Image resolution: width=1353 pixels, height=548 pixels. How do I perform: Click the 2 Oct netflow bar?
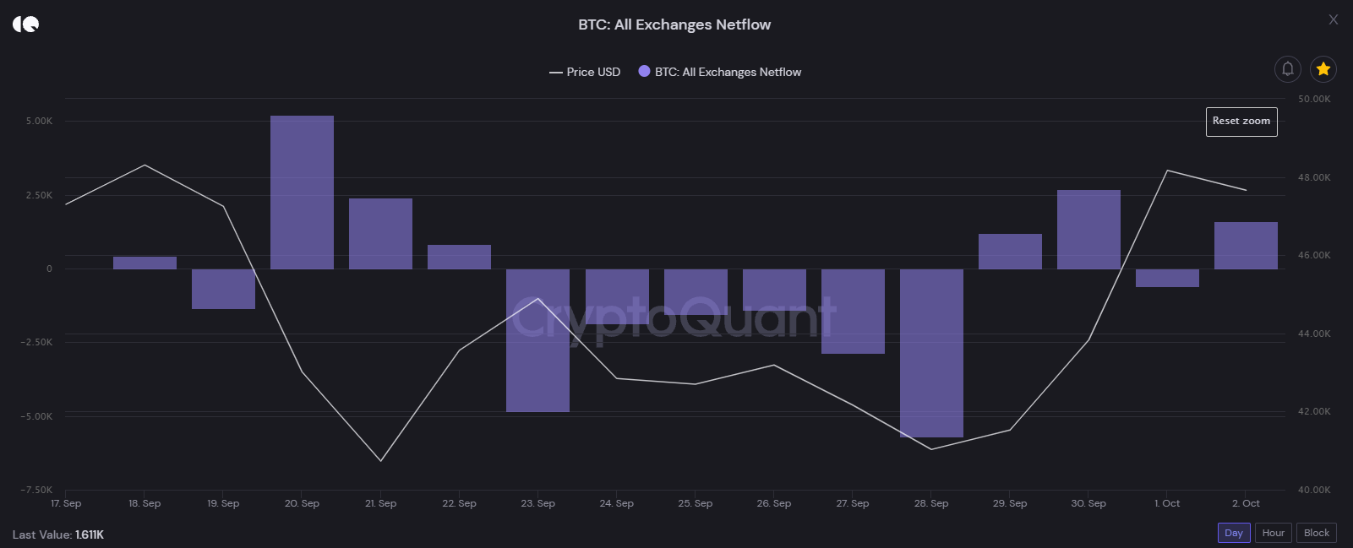click(1246, 246)
